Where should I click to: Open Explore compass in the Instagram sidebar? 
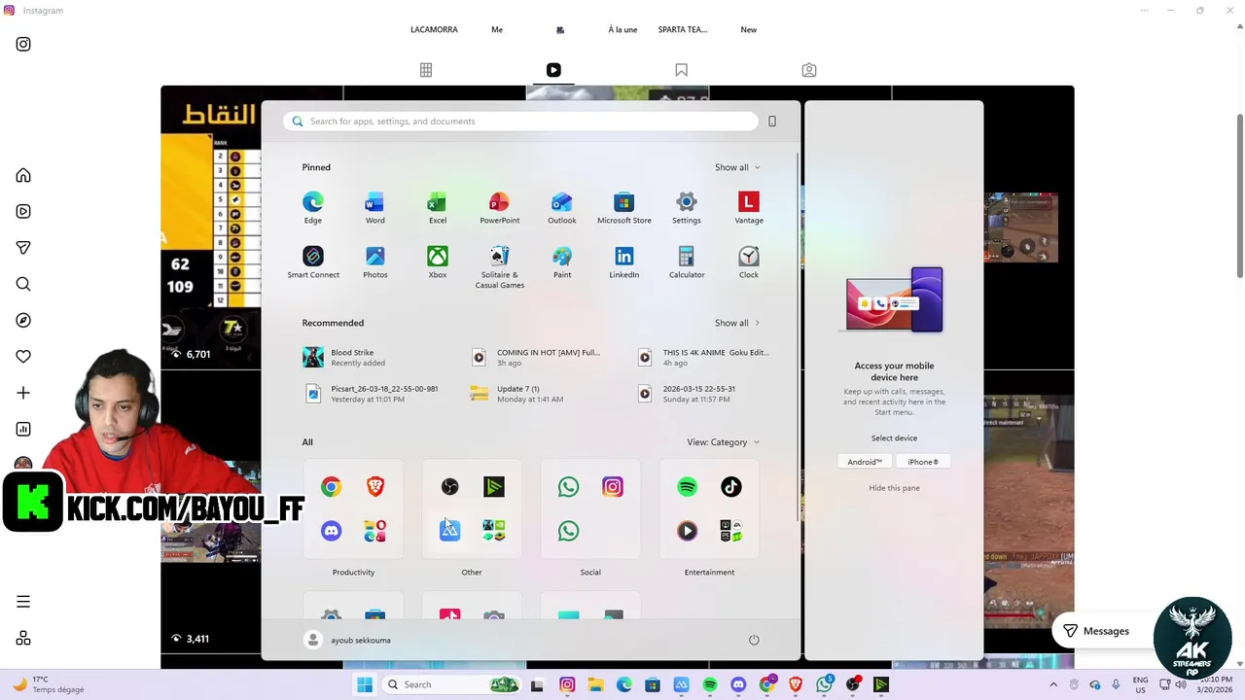[23, 320]
